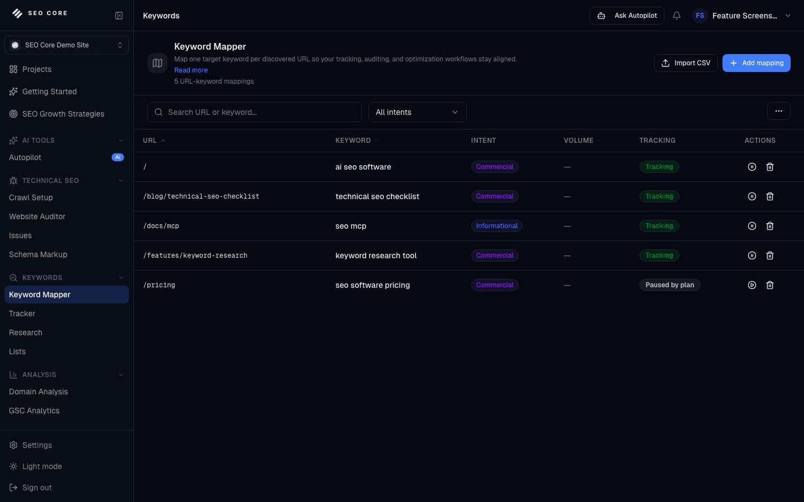
Task: Click the /features/keyword-research URL cell
Action: [195, 255]
